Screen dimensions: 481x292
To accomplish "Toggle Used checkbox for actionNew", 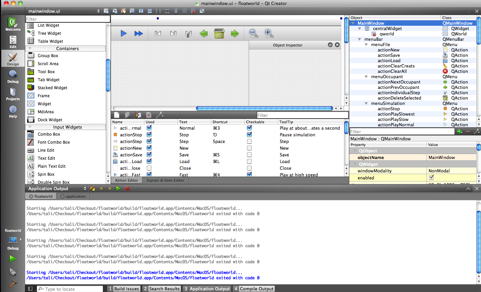I will (x=149, y=148).
